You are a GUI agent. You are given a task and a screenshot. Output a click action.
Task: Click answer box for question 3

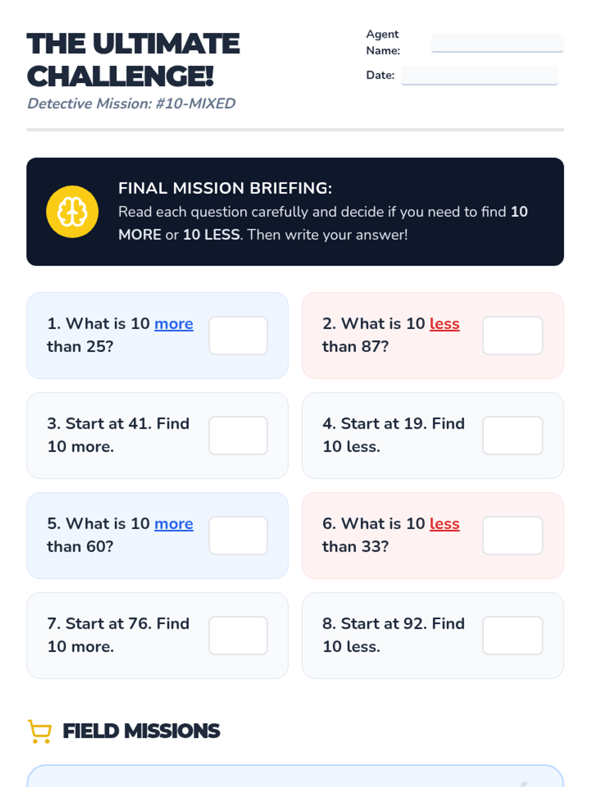pyautogui.click(x=238, y=435)
